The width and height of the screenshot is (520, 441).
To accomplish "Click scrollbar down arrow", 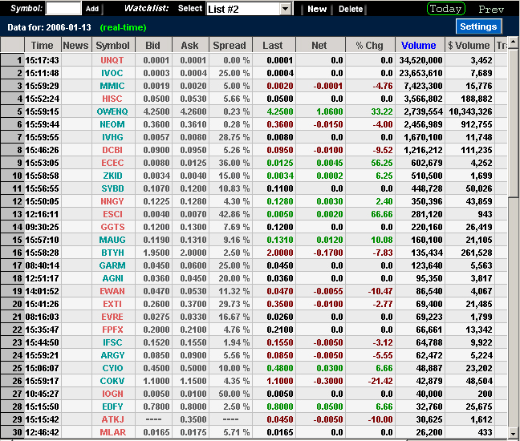I will (513, 433).
